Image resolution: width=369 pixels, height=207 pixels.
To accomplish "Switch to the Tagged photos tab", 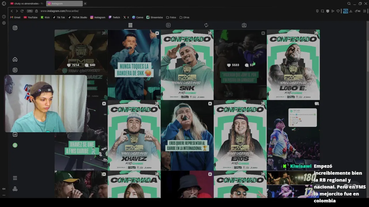I will pyautogui.click(x=244, y=25).
